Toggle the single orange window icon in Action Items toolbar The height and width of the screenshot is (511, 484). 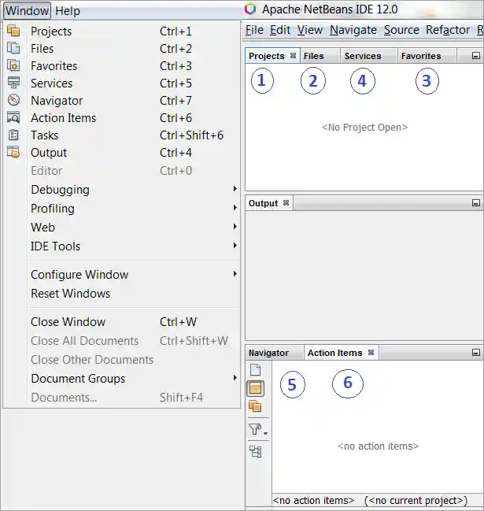[x=255, y=388]
